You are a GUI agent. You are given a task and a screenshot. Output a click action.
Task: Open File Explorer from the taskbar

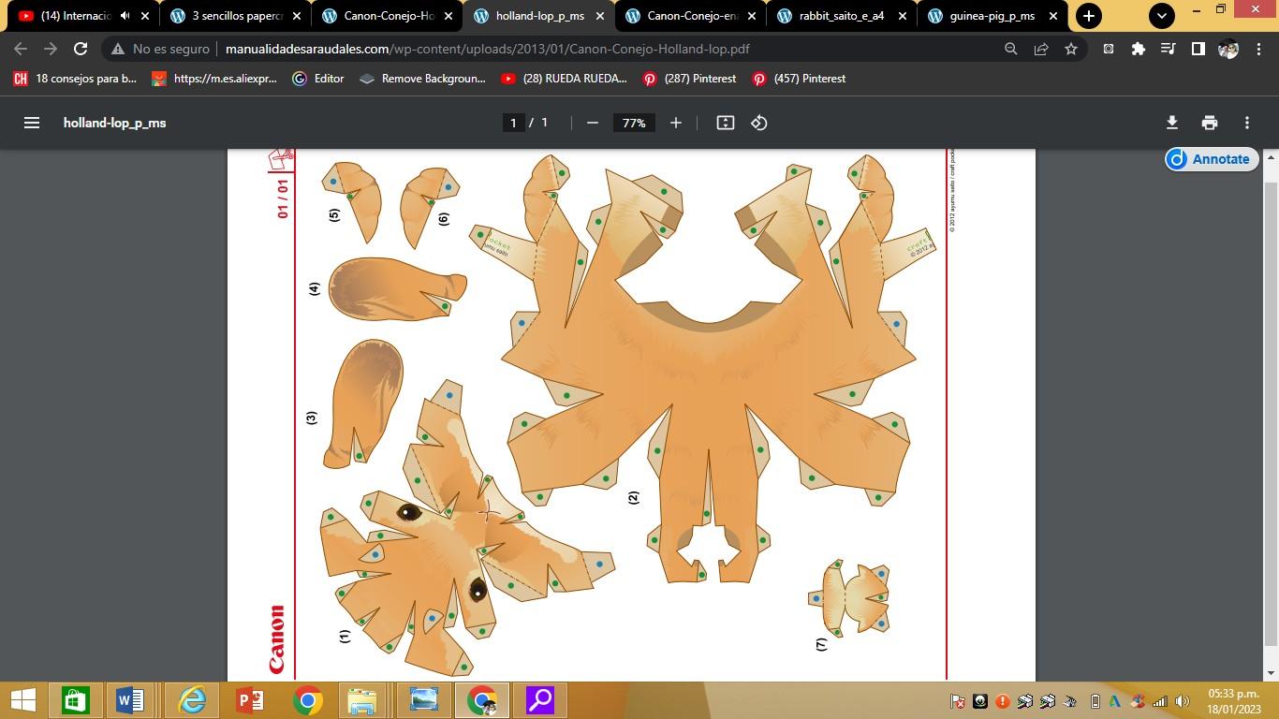[x=362, y=700]
